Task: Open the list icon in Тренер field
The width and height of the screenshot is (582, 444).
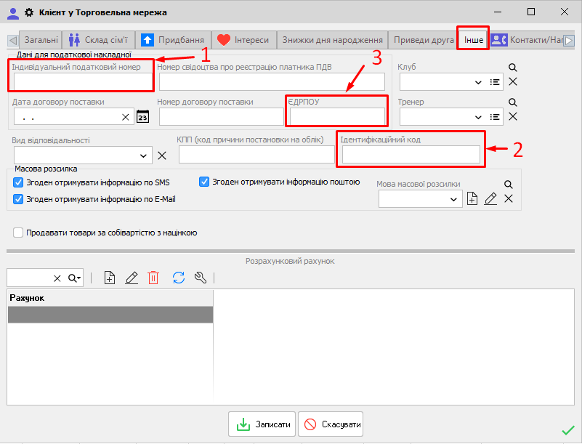Action: [x=496, y=117]
